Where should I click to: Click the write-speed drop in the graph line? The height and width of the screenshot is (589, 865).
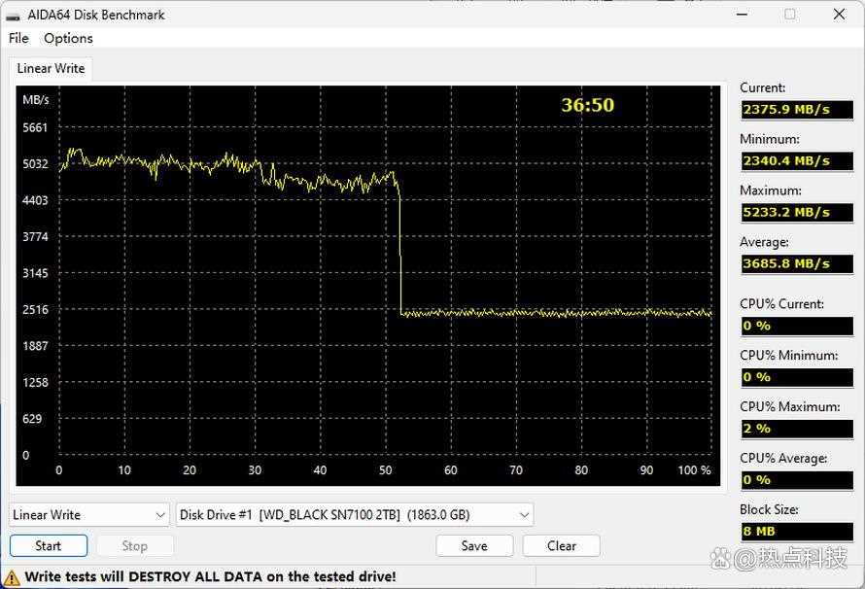400,254
